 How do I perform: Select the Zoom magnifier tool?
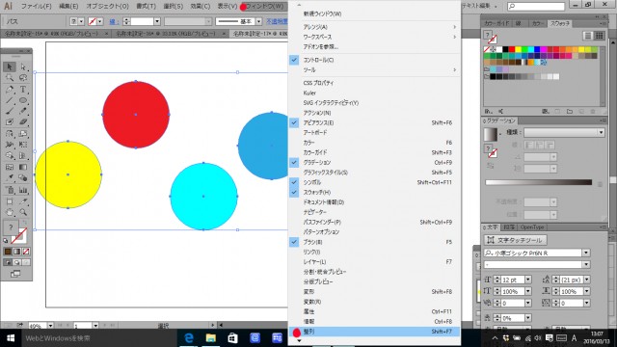[23, 212]
